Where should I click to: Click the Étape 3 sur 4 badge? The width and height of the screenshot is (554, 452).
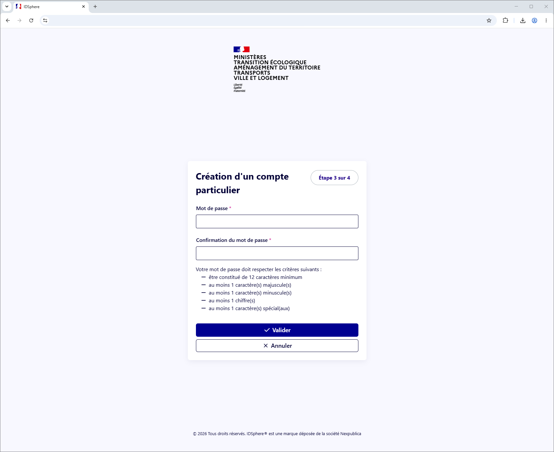334,178
